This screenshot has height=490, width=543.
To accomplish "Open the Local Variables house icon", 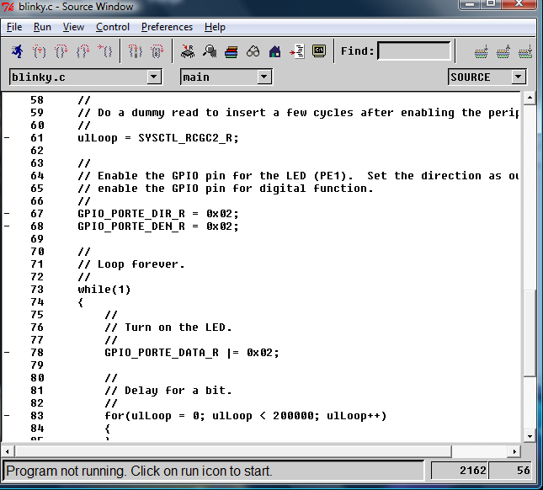I will pyautogui.click(x=274, y=51).
